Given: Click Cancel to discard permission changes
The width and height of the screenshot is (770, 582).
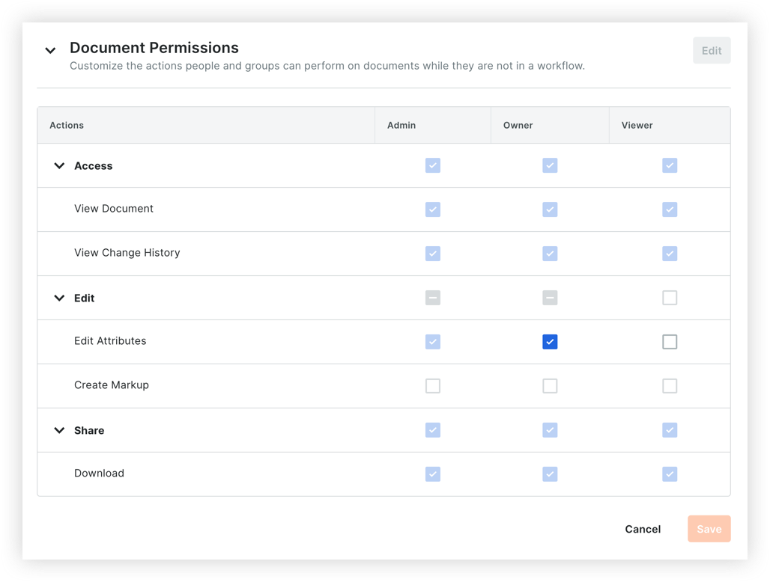Looking at the screenshot, I should (642, 529).
